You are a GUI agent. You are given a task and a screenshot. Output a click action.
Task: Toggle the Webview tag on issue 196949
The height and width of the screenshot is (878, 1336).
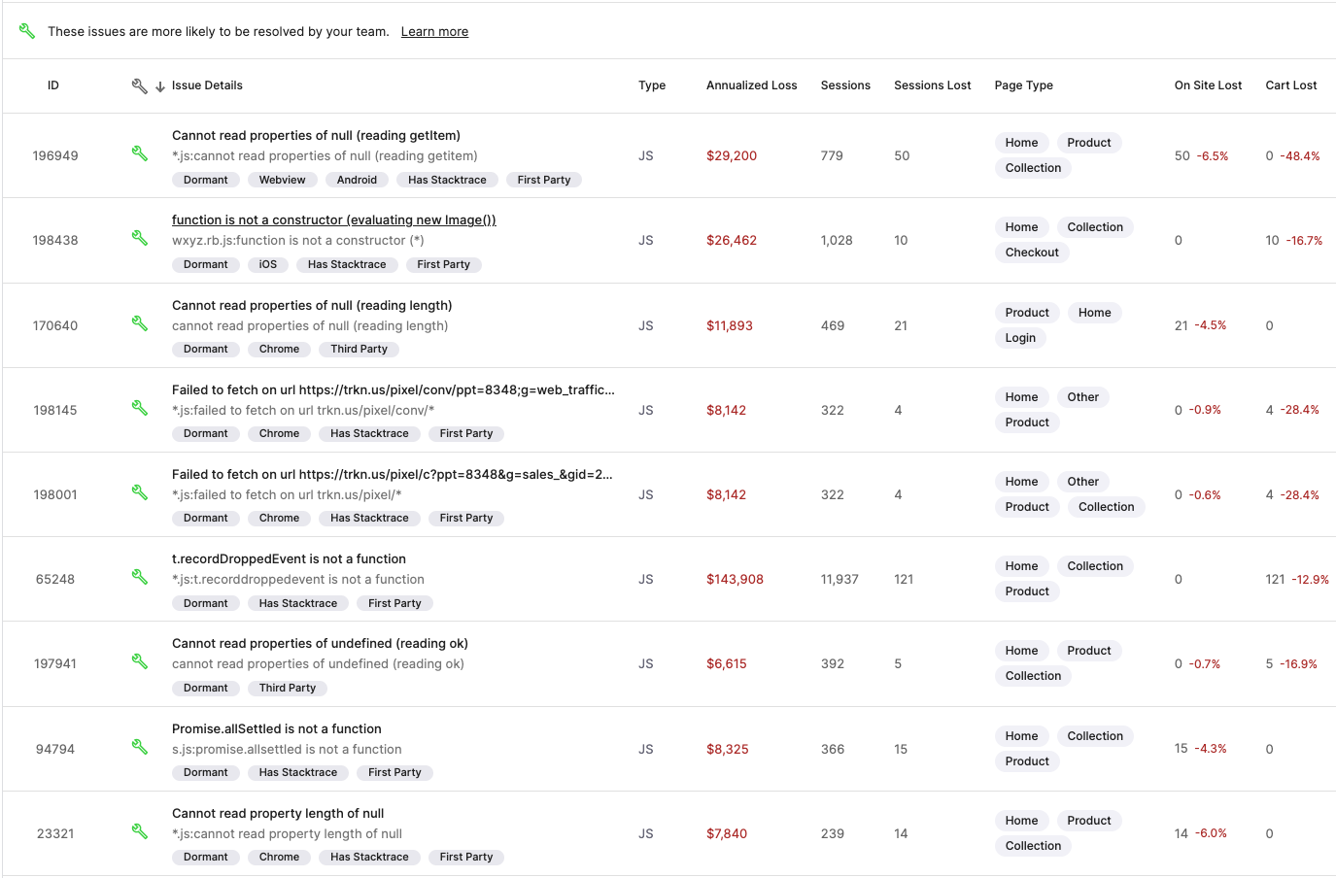click(x=282, y=180)
